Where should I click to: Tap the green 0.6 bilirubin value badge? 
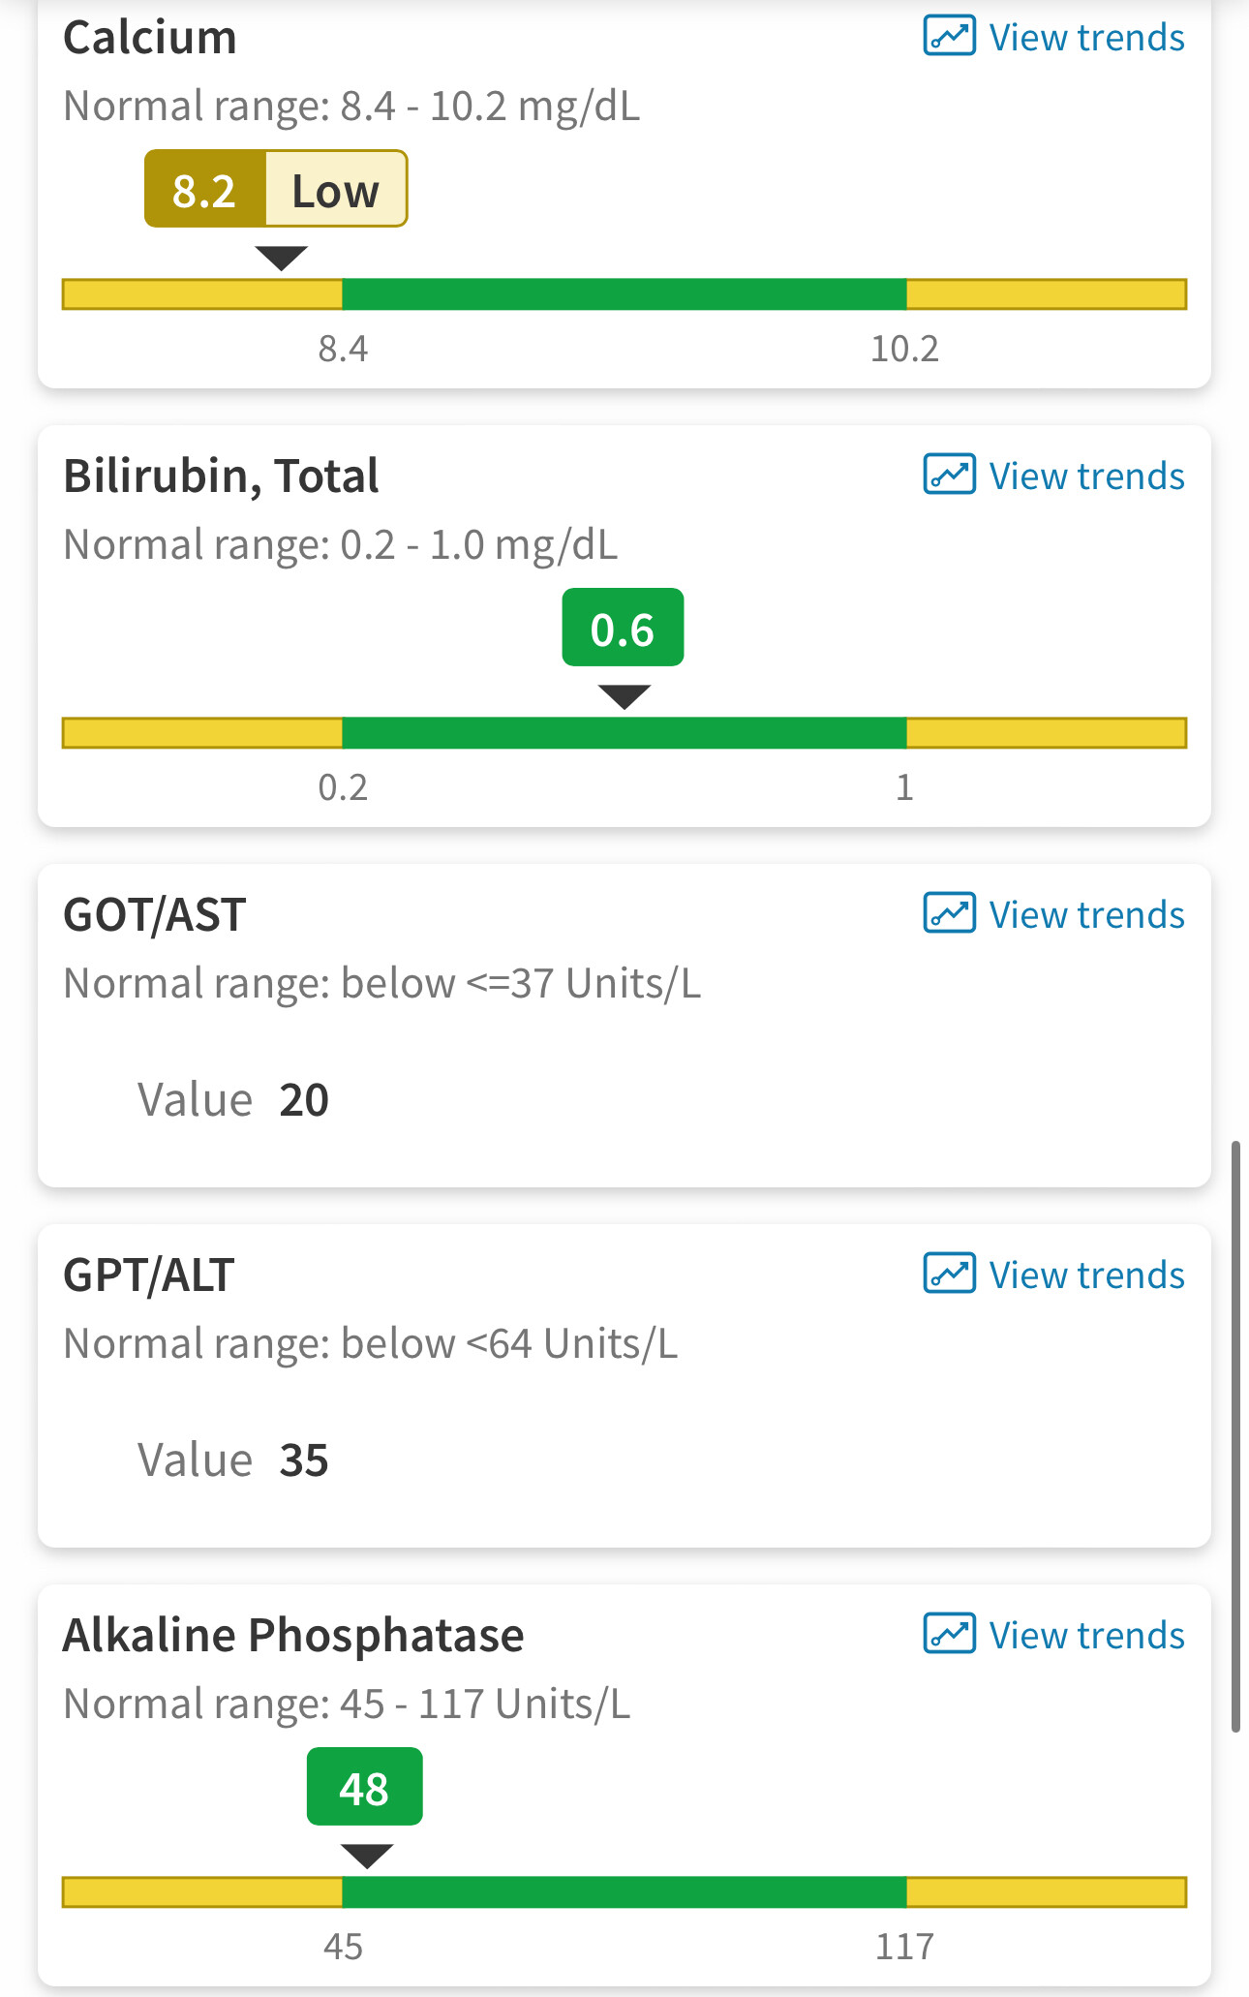tap(623, 628)
